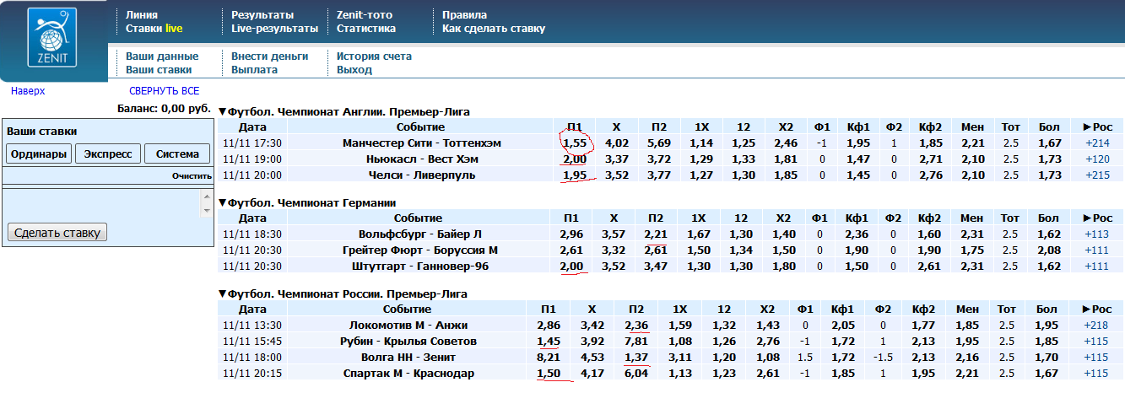Click inside the bet slip text area

point(102,202)
